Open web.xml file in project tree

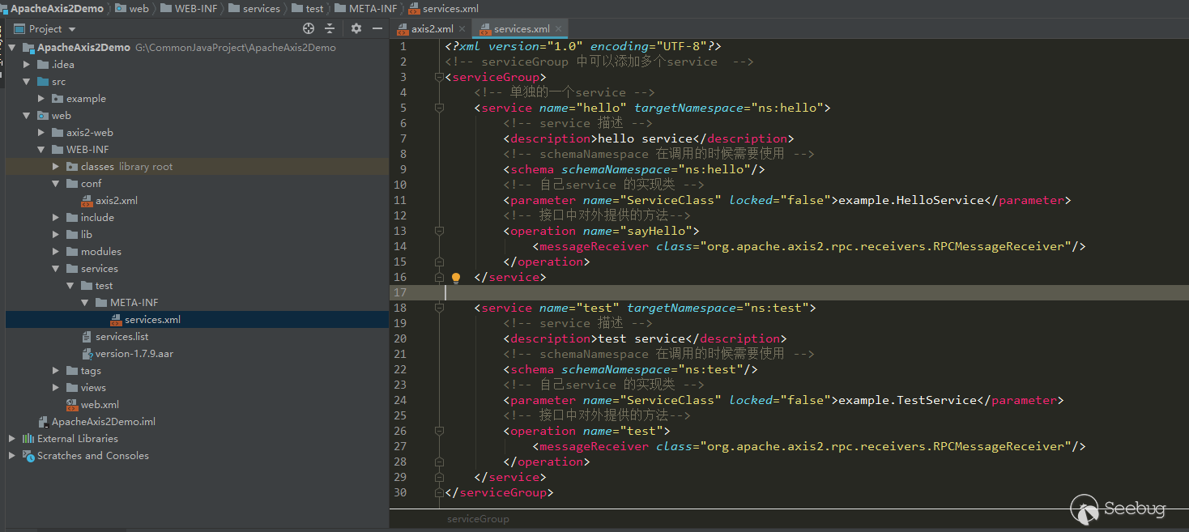(99, 405)
